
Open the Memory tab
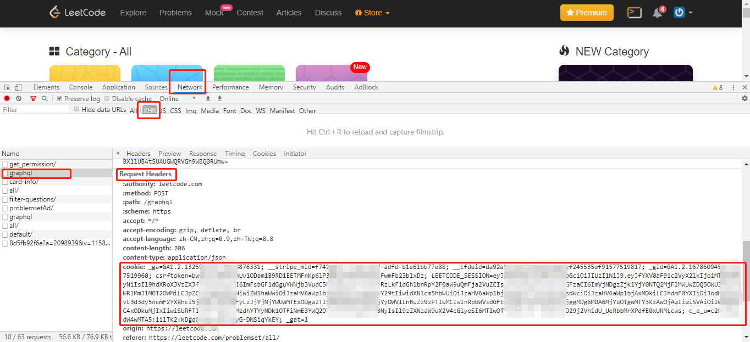[x=271, y=87]
